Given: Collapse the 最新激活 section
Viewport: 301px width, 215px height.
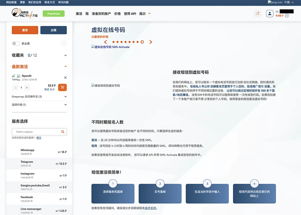Looking at the screenshot, I should [x=65, y=66].
